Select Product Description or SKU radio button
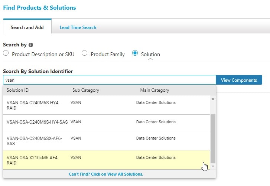The height and width of the screenshot is (186, 270). (6, 53)
